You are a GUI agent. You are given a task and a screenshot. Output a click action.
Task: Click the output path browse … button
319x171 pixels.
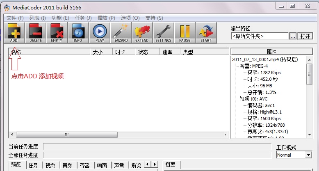[293, 36]
